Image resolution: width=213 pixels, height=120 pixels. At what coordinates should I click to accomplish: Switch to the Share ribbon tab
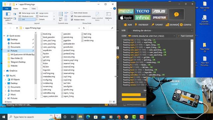[25, 9]
